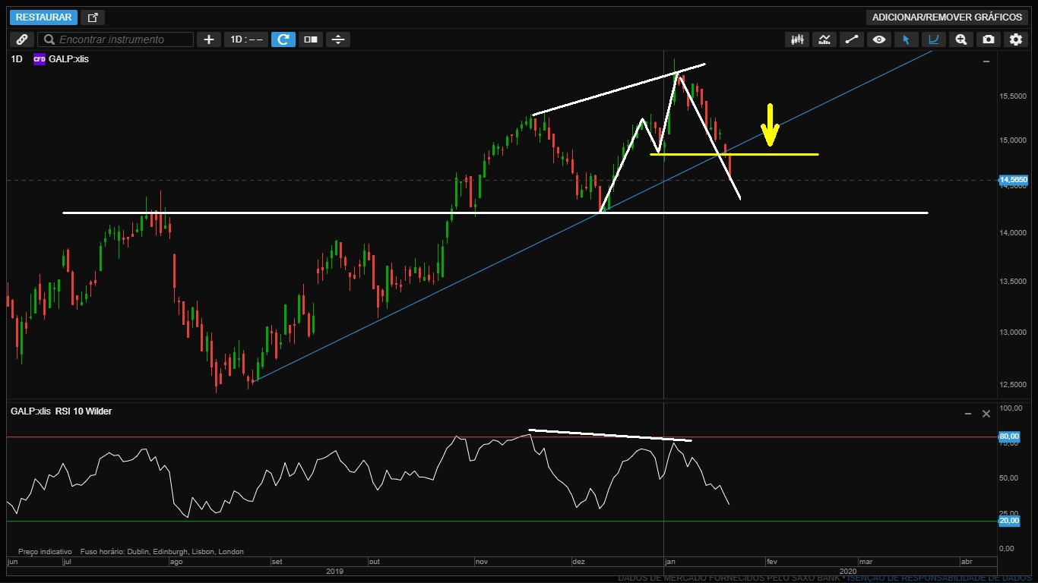Image resolution: width=1038 pixels, height=583 pixels.
Task: Click the RESTAURAR button
Action: click(43, 17)
